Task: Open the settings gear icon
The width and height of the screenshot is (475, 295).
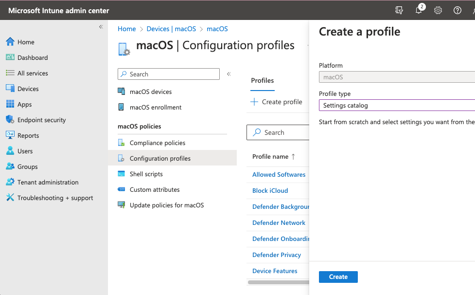Action: [438, 10]
